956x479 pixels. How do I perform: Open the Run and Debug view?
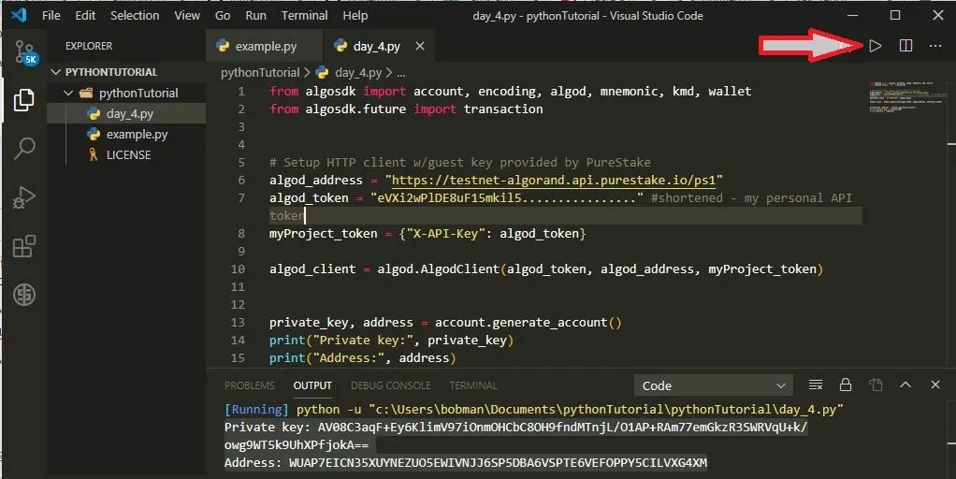[23, 197]
